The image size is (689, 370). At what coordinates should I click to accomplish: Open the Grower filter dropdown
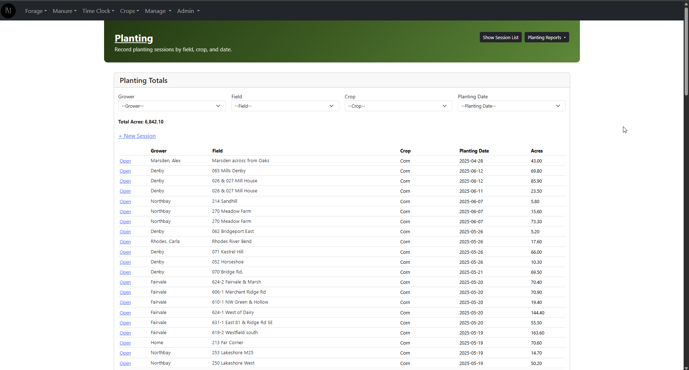point(172,106)
